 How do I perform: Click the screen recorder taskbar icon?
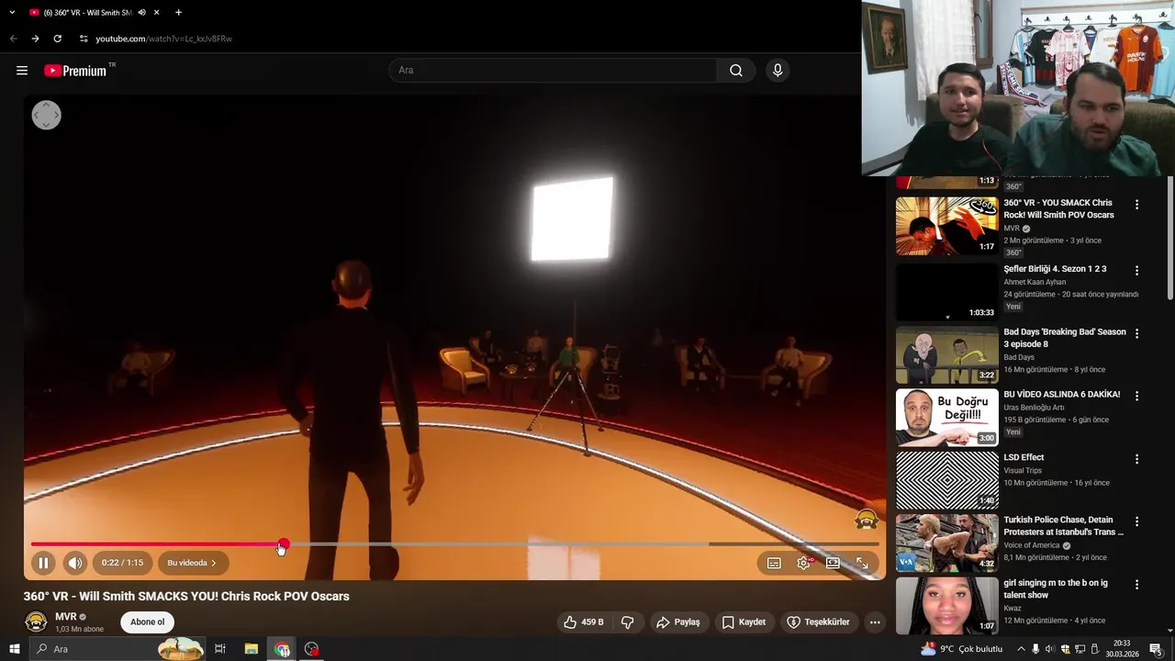point(312,649)
